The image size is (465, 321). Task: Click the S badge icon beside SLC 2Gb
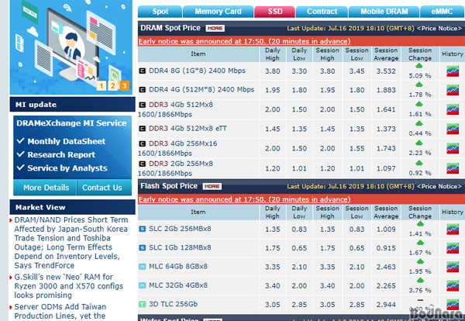tap(143, 229)
